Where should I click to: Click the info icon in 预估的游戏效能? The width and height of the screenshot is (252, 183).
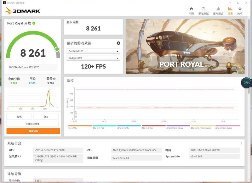coord(118,43)
